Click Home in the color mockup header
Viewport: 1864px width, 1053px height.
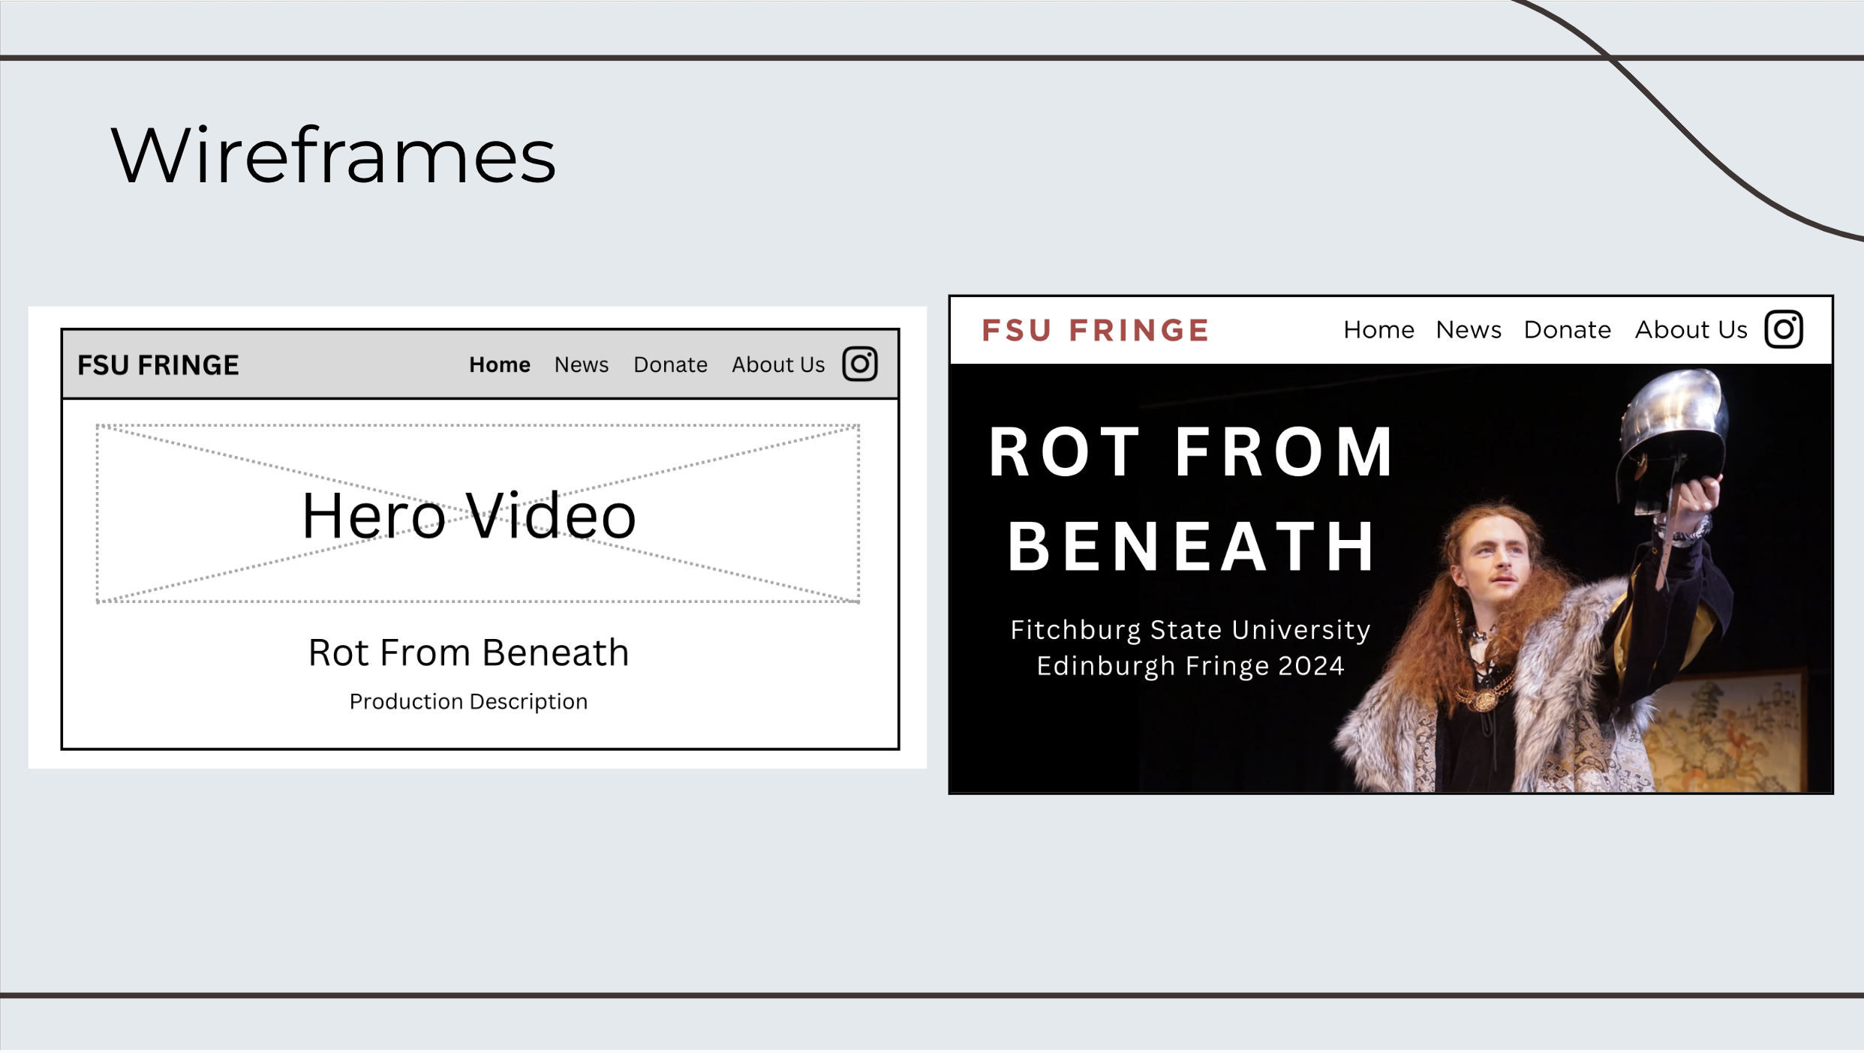tap(1378, 330)
